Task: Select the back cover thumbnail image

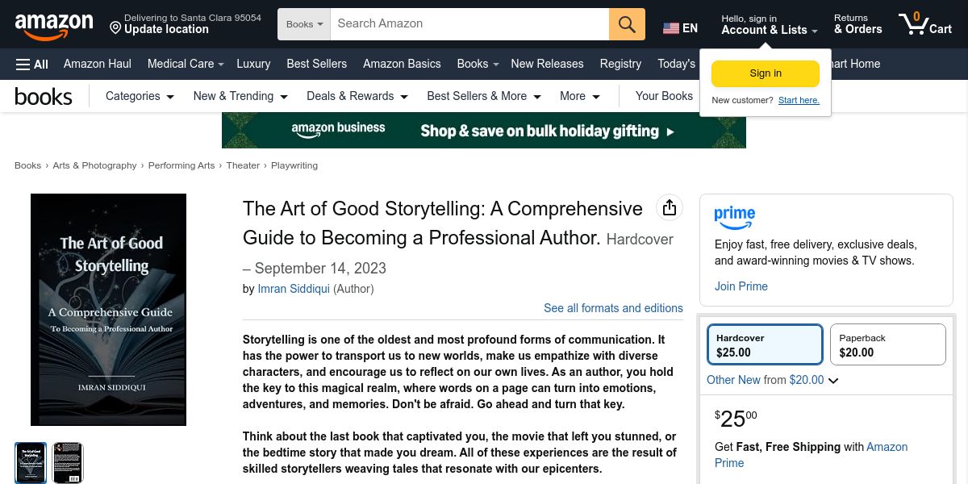Action: click(x=68, y=462)
